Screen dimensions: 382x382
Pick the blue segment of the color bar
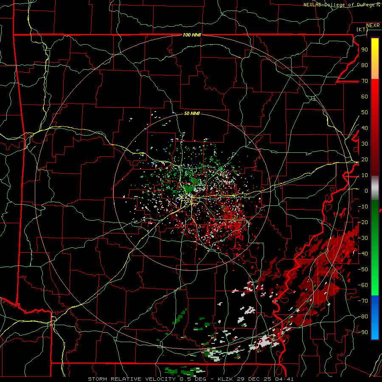pyautogui.click(x=375, y=317)
